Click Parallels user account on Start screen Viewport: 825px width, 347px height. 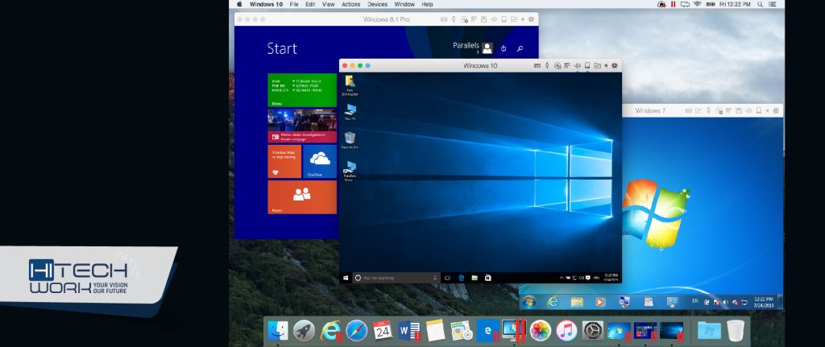coord(472,48)
